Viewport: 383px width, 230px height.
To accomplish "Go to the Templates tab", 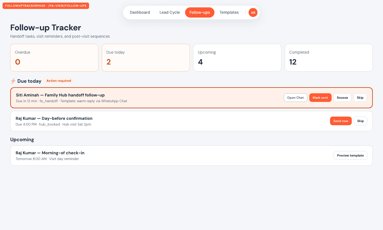I will [229, 12].
